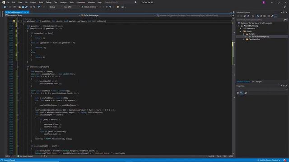The width and height of the screenshot is (289, 162).
Task: Save the current file with the Save icon
Action: click(23, 7)
